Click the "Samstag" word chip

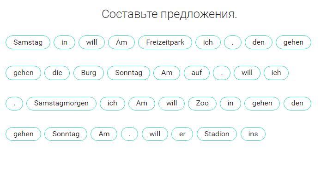pos(28,42)
